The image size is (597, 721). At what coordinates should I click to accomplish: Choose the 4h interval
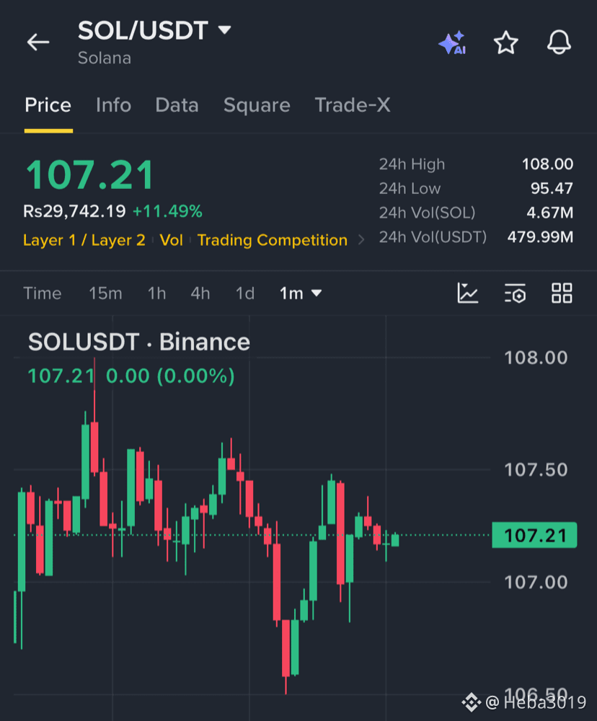tap(200, 293)
